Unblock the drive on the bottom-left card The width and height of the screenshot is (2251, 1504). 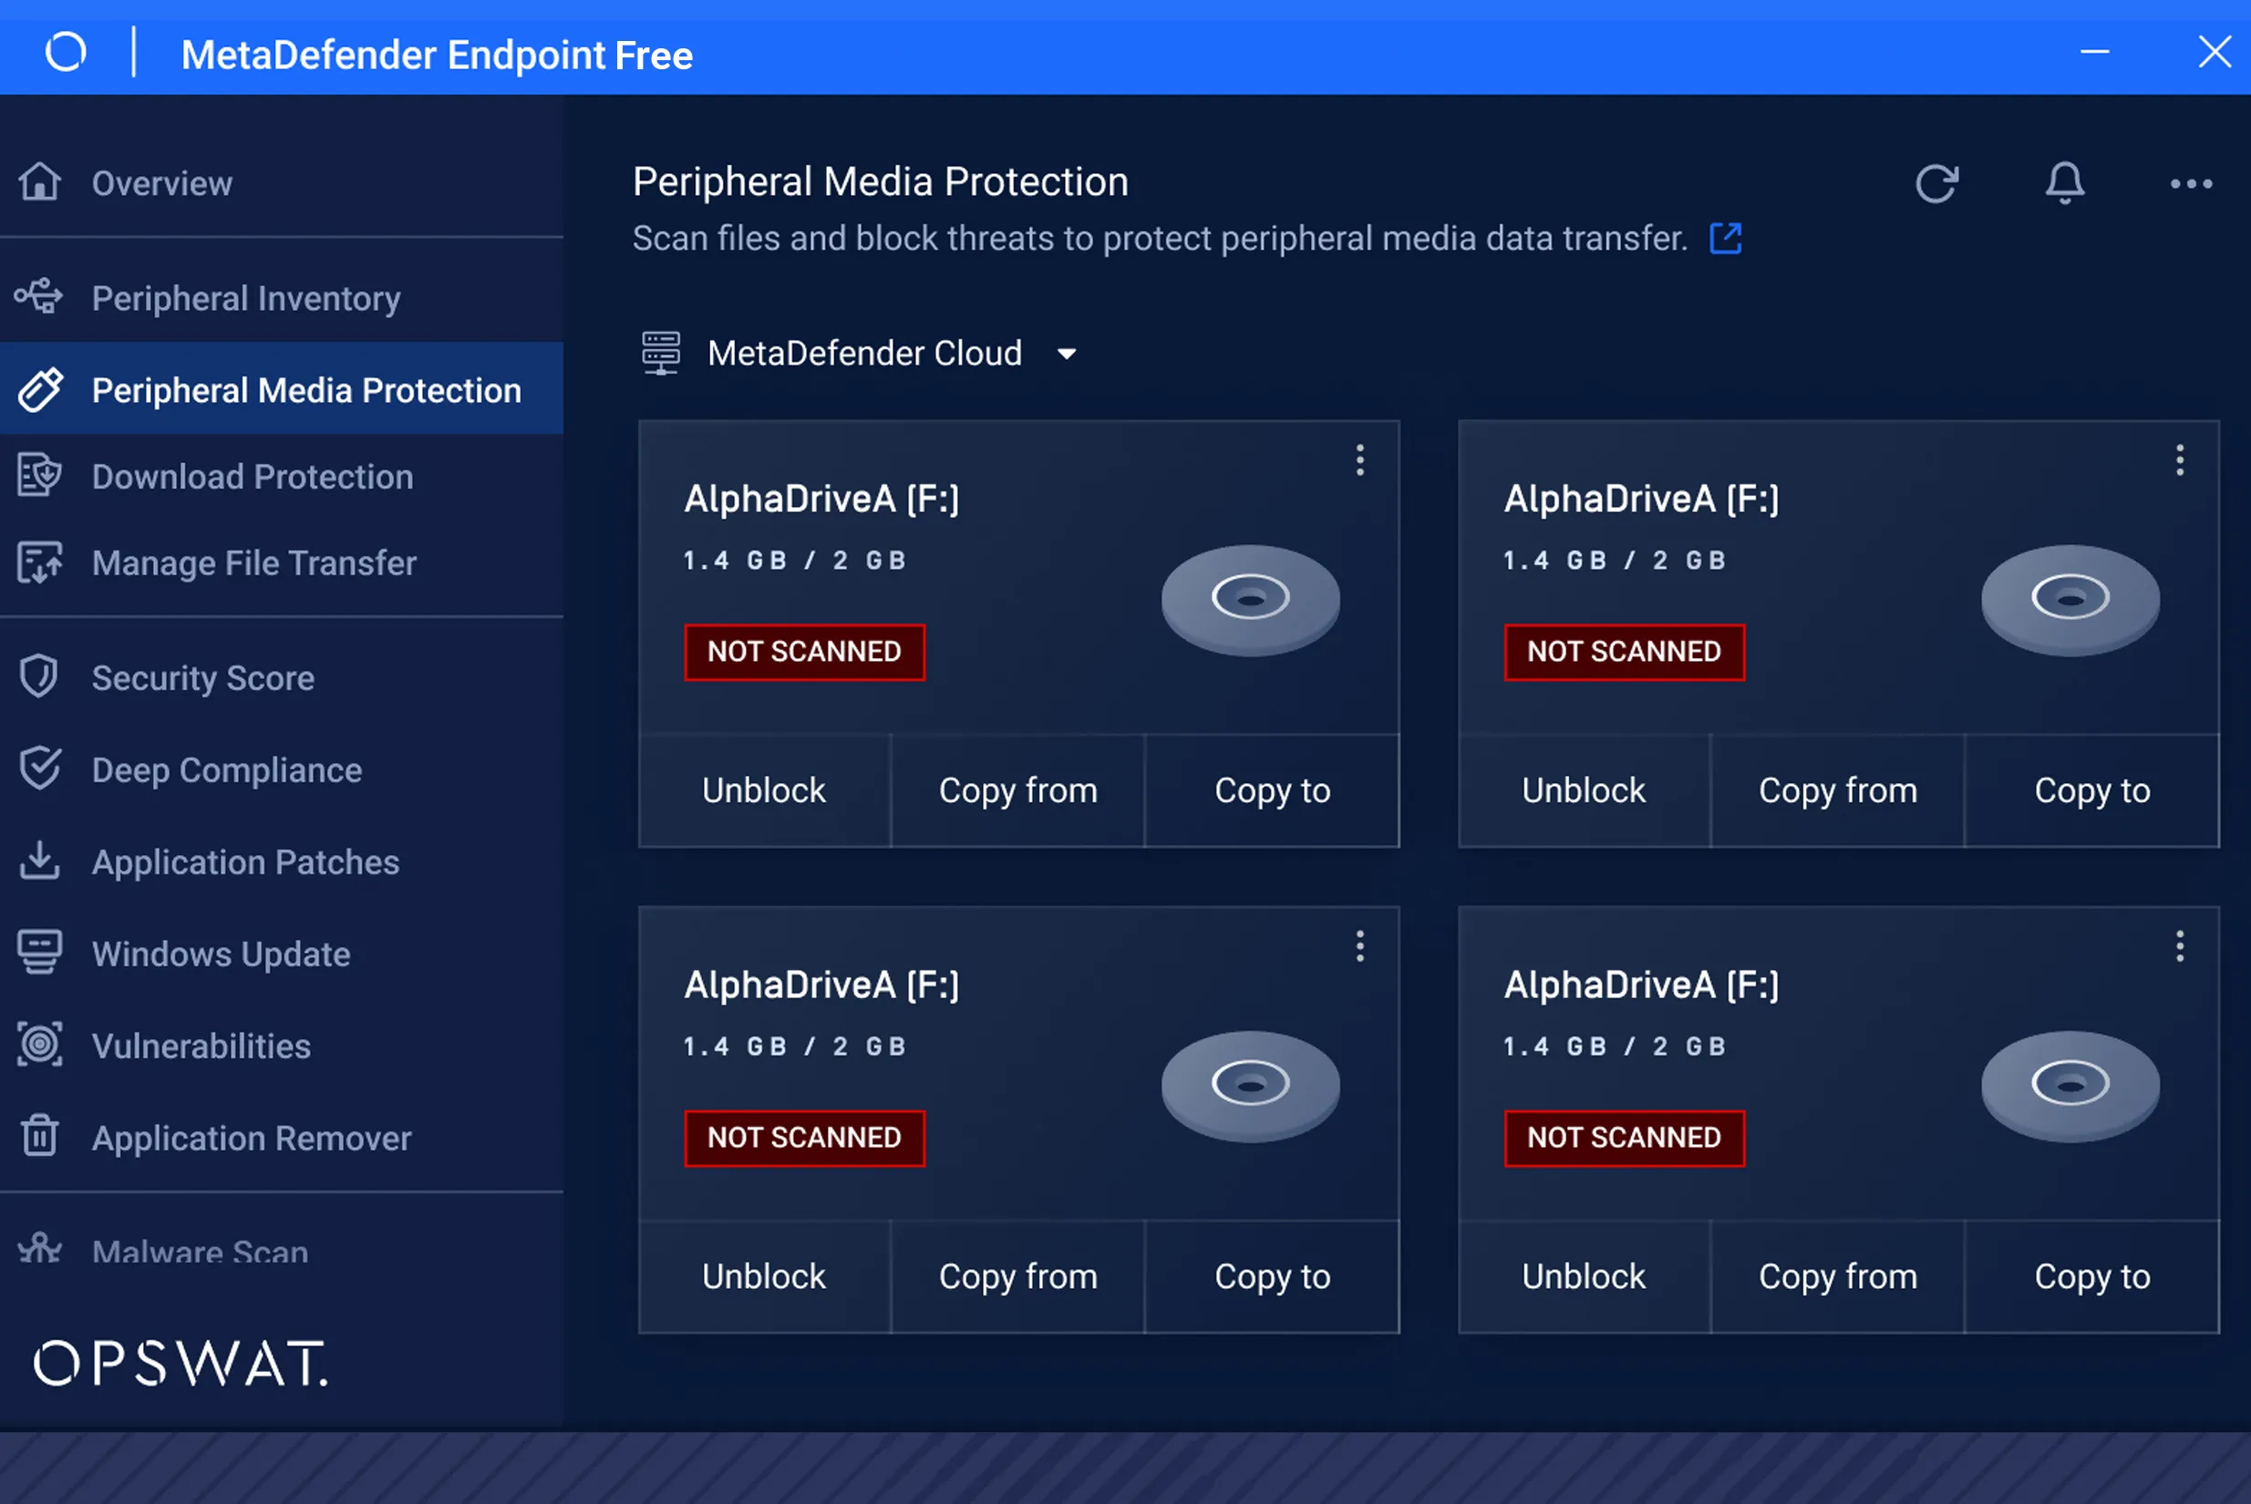(x=764, y=1277)
